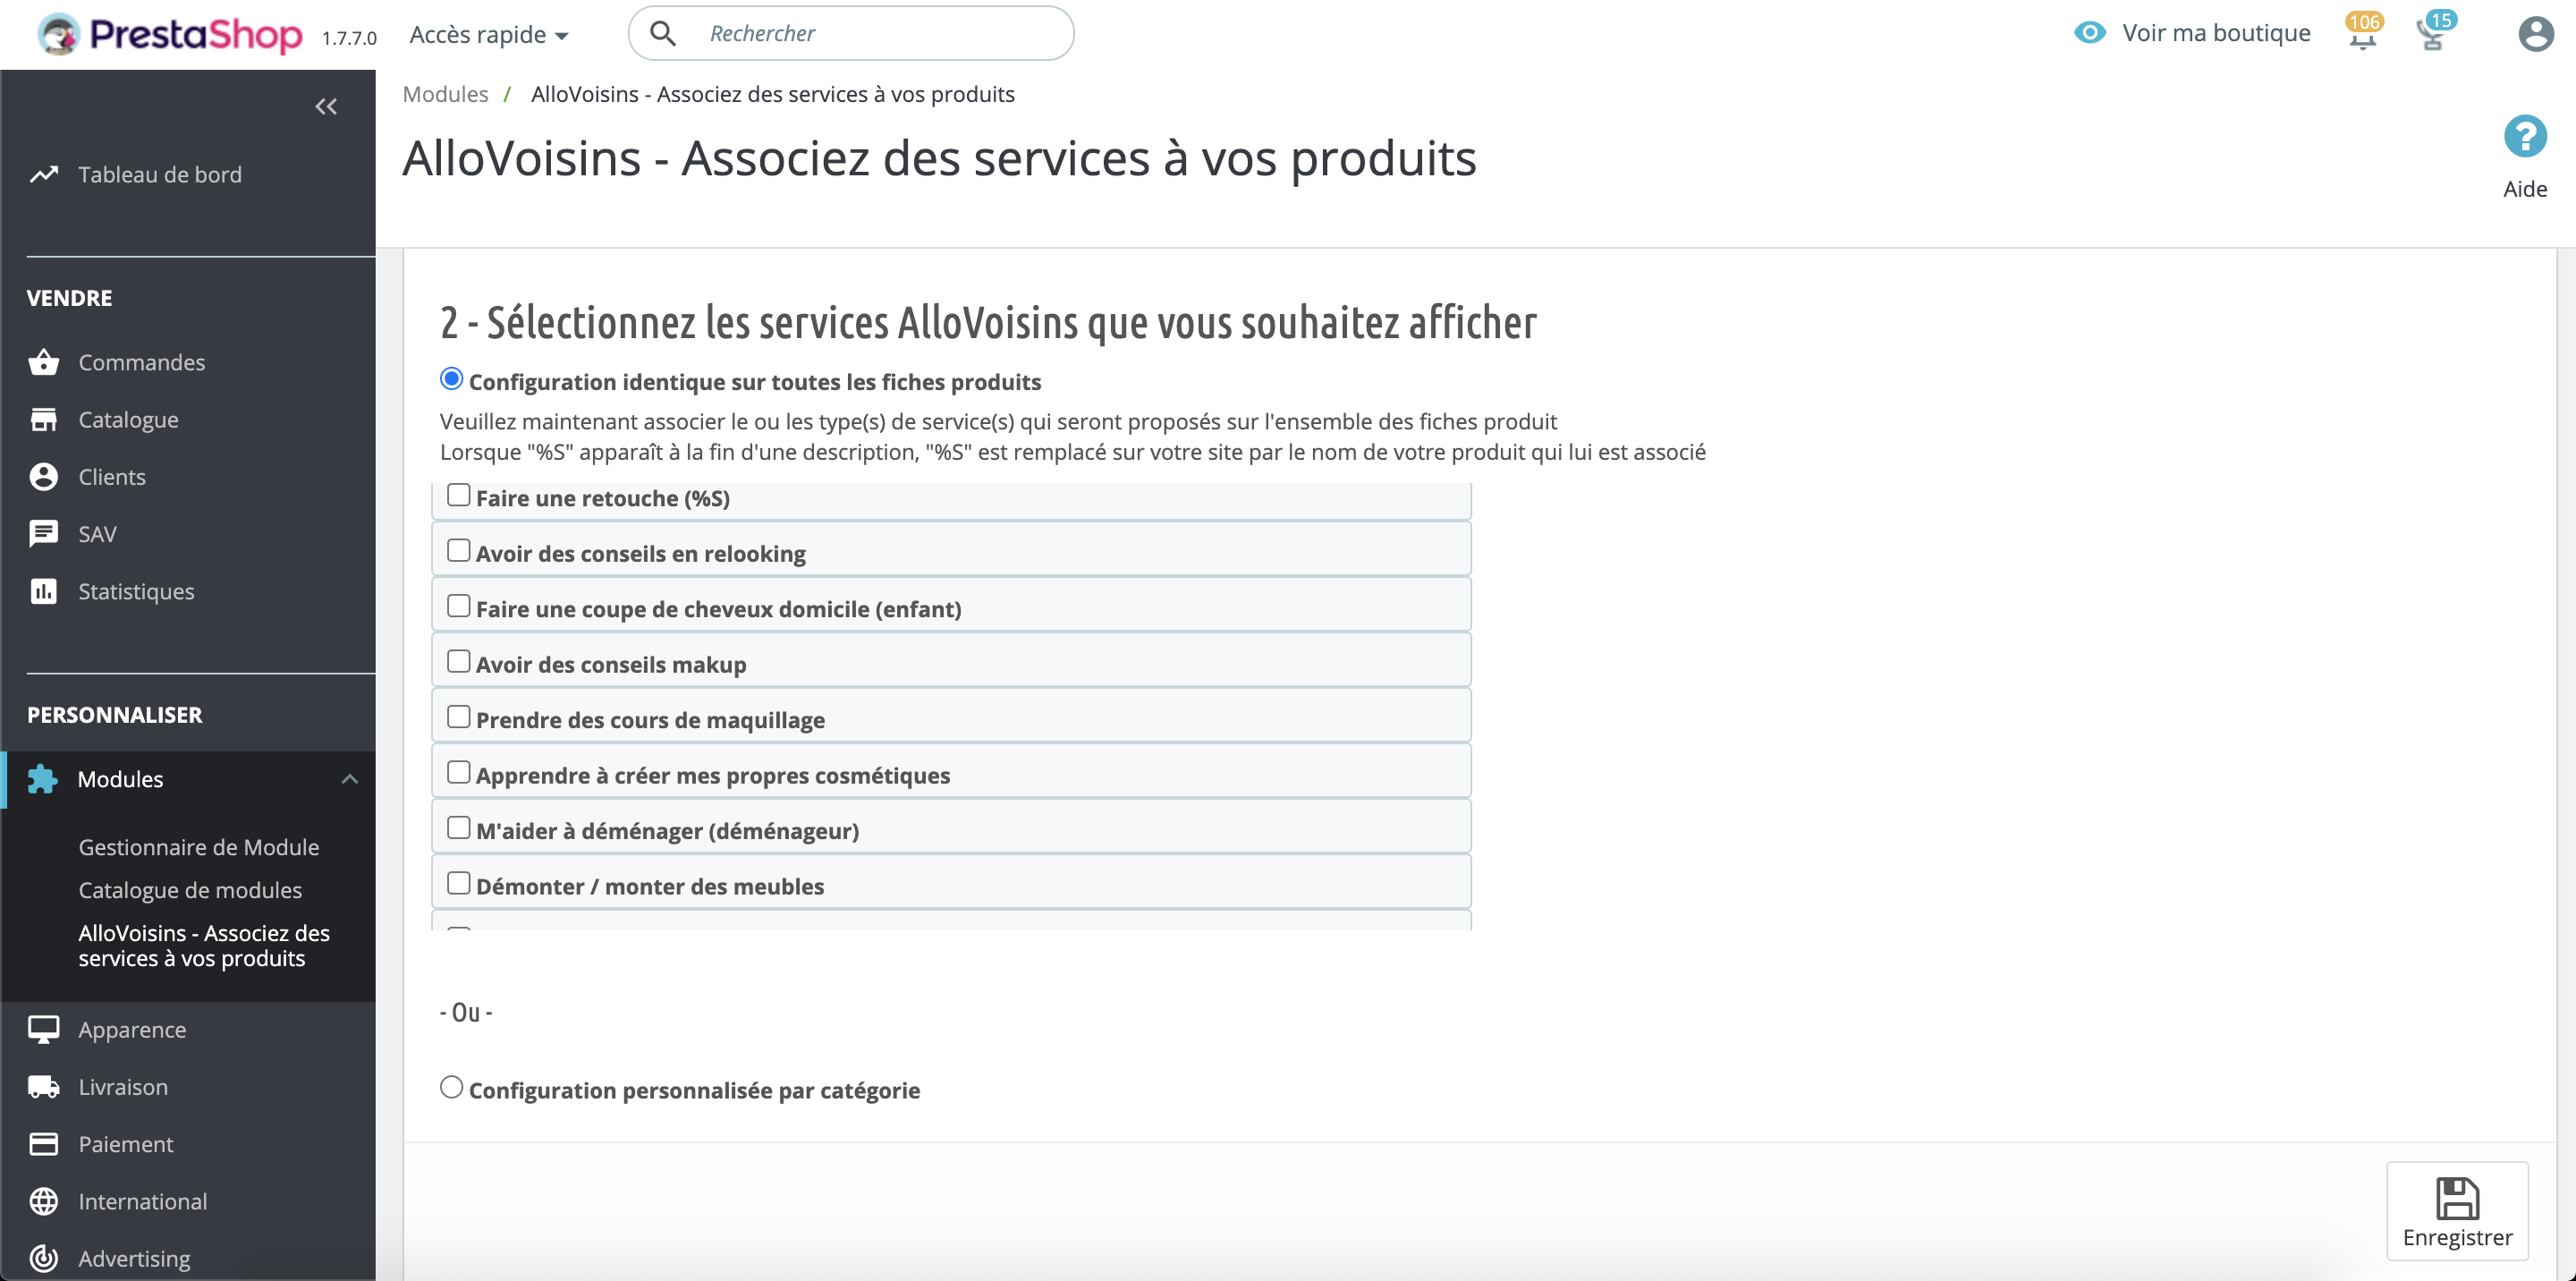Select Configuration identique sur toutes les fiches produits
The height and width of the screenshot is (1281, 2576).
click(x=451, y=379)
